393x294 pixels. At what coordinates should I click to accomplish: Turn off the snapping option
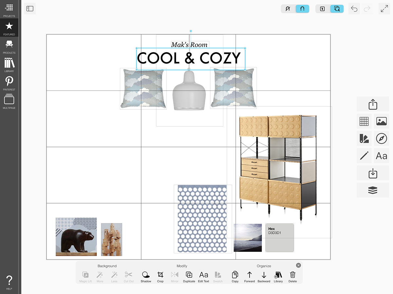click(x=288, y=9)
